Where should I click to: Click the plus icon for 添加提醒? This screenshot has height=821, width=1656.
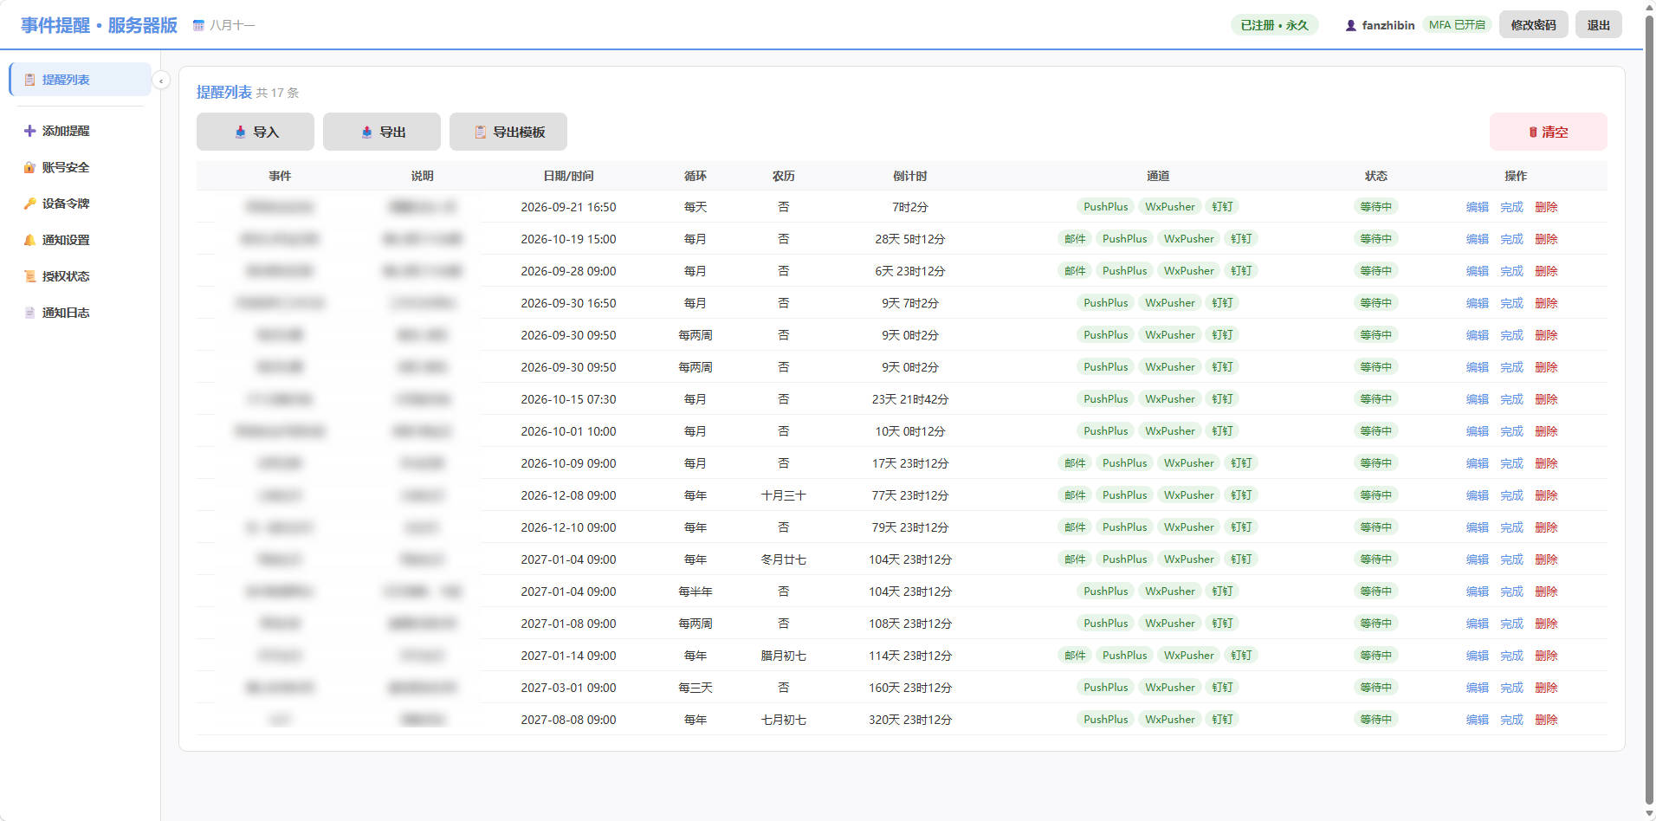point(29,131)
